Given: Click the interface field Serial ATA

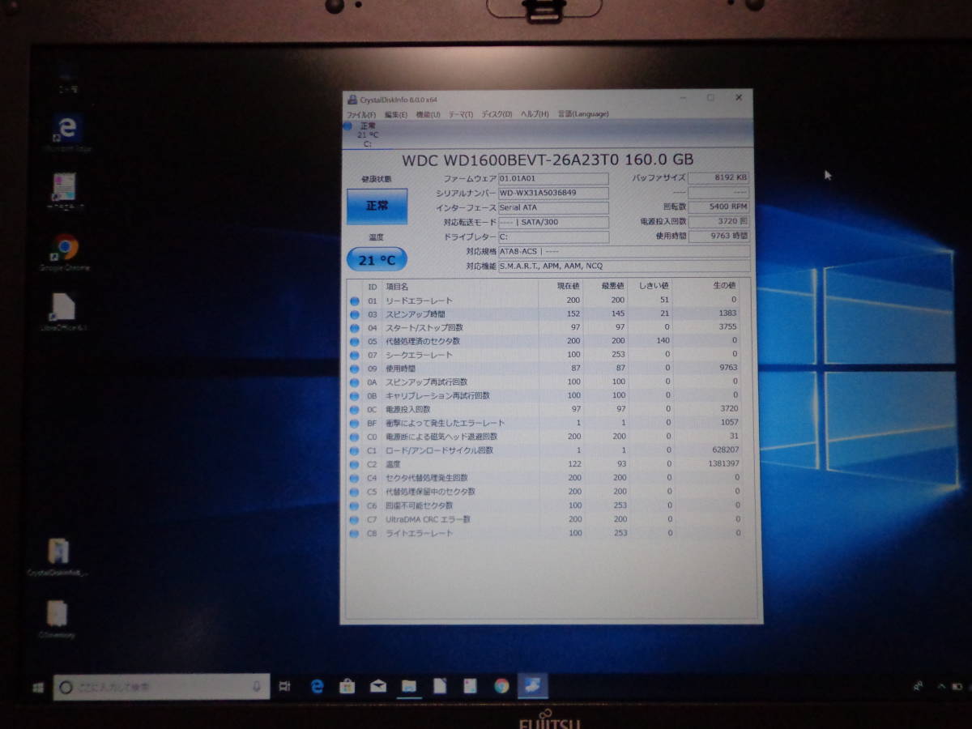Looking at the screenshot, I should (x=553, y=208).
